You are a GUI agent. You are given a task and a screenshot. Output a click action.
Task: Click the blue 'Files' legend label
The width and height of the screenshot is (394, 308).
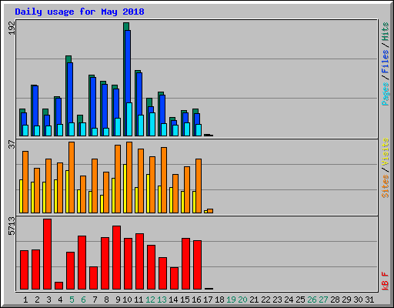click(x=385, y=61)
